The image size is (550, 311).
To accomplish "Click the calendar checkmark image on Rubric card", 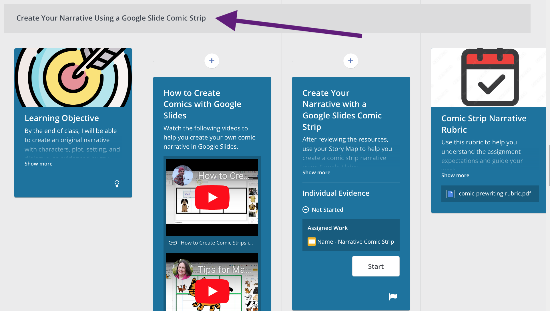I will [489, 78].
